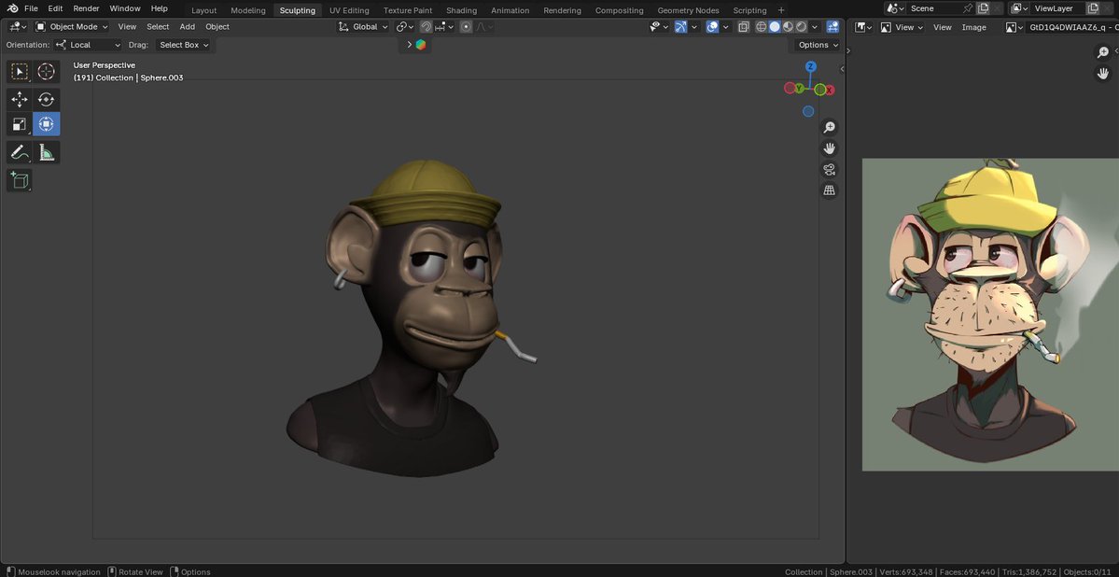Activate the Measure ruler tool
The width and height of the screenshot is (1119, 577).
coord(47,152)
